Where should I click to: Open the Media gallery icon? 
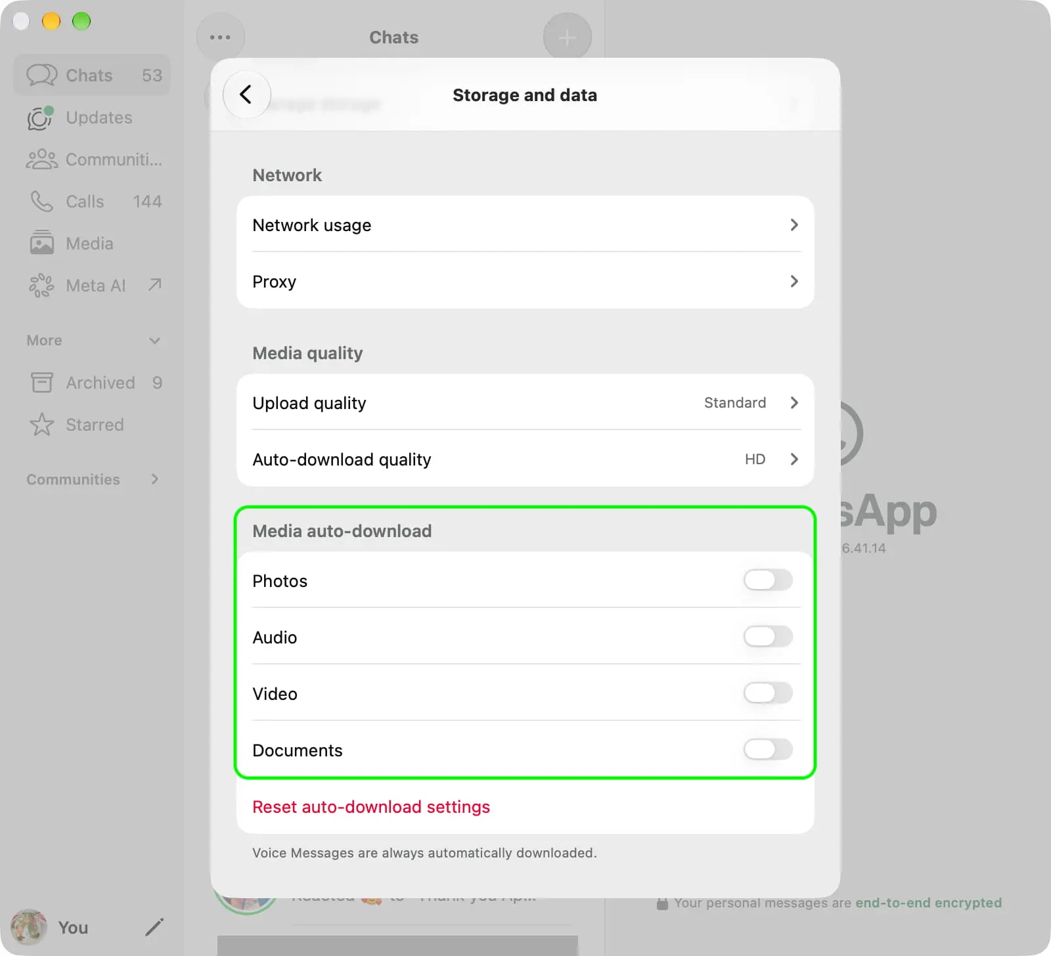42,243
